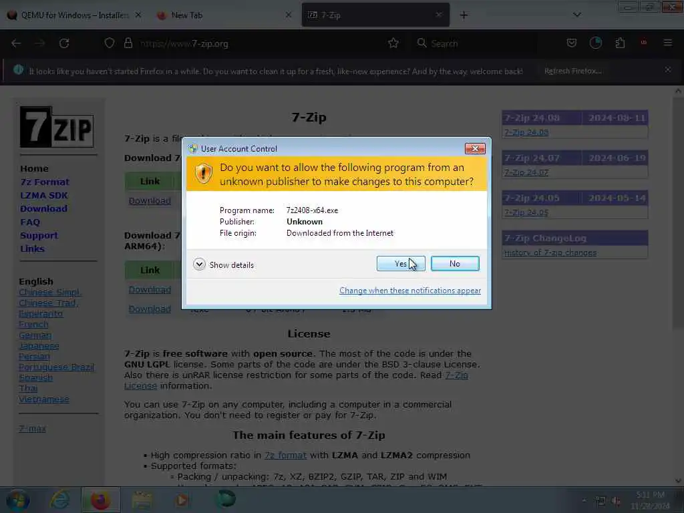Go back with Firefox back arrow
Viewport: 684px width, 513px height.
point(16,43)
